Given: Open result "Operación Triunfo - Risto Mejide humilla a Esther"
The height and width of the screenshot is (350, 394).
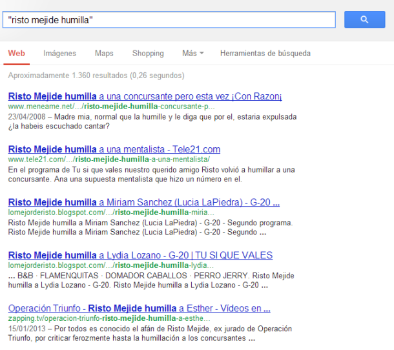Looking at the screenshot, I should tap(140, 308).
